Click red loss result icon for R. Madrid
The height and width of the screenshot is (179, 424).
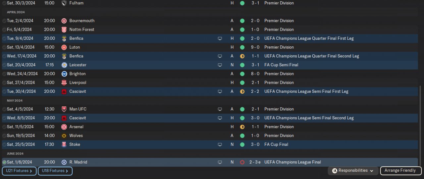[242, 162]
